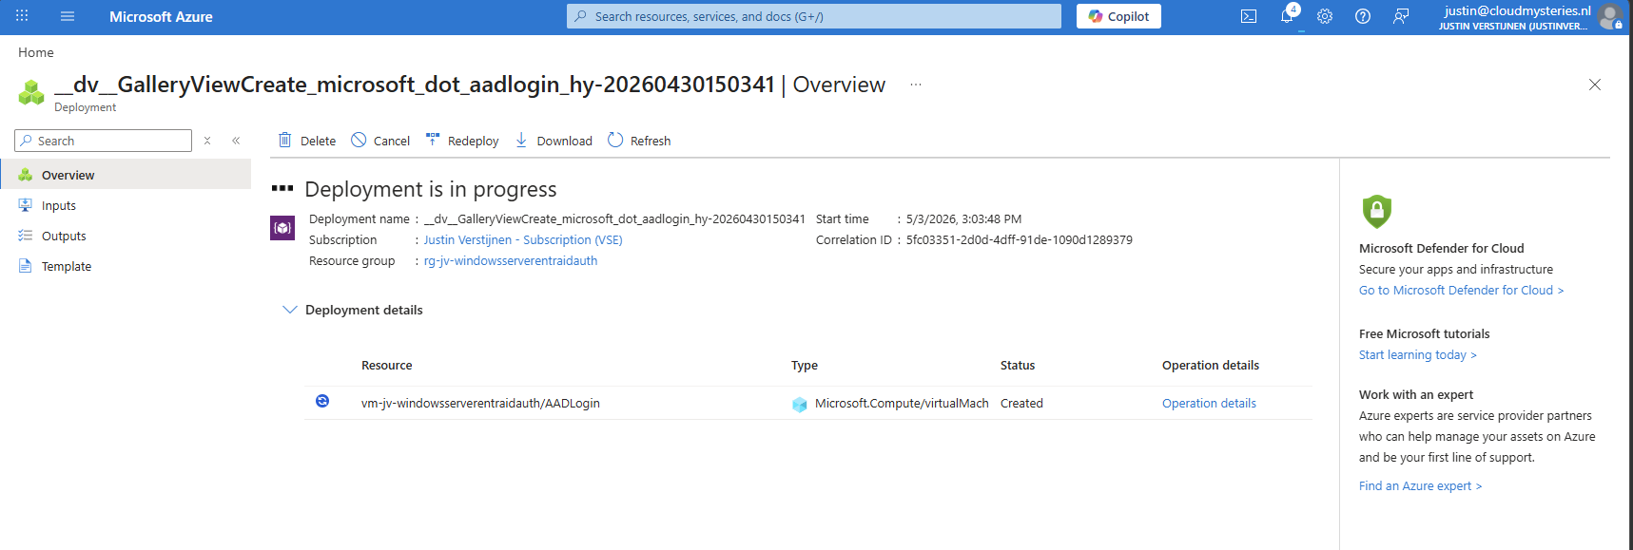Image resolution: width=1633 pixels, height=550 pixels.
Task: Open the Operation details link
Action: (1209, 403)
